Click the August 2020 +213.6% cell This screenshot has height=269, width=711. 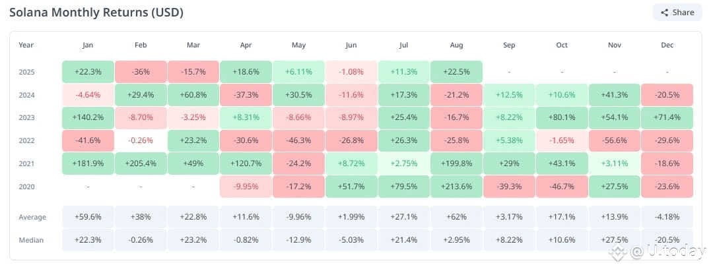pyautogui.click(x=457, y=187)
